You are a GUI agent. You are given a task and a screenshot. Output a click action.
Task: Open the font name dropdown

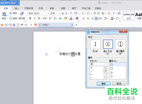[x=49, y=14]
